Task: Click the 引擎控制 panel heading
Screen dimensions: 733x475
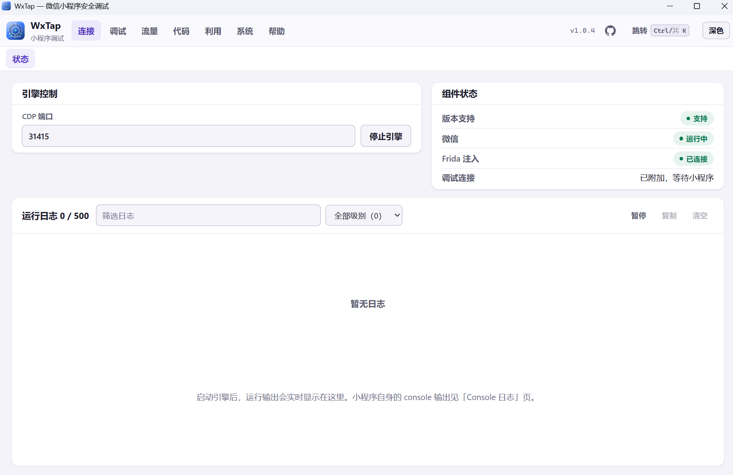Action: (x=40, y=94)
